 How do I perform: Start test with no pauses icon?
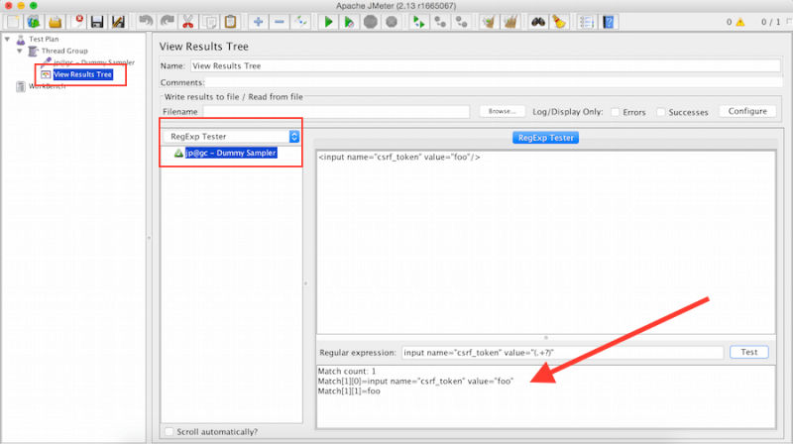pyautogui.click(x=349, y=22)
